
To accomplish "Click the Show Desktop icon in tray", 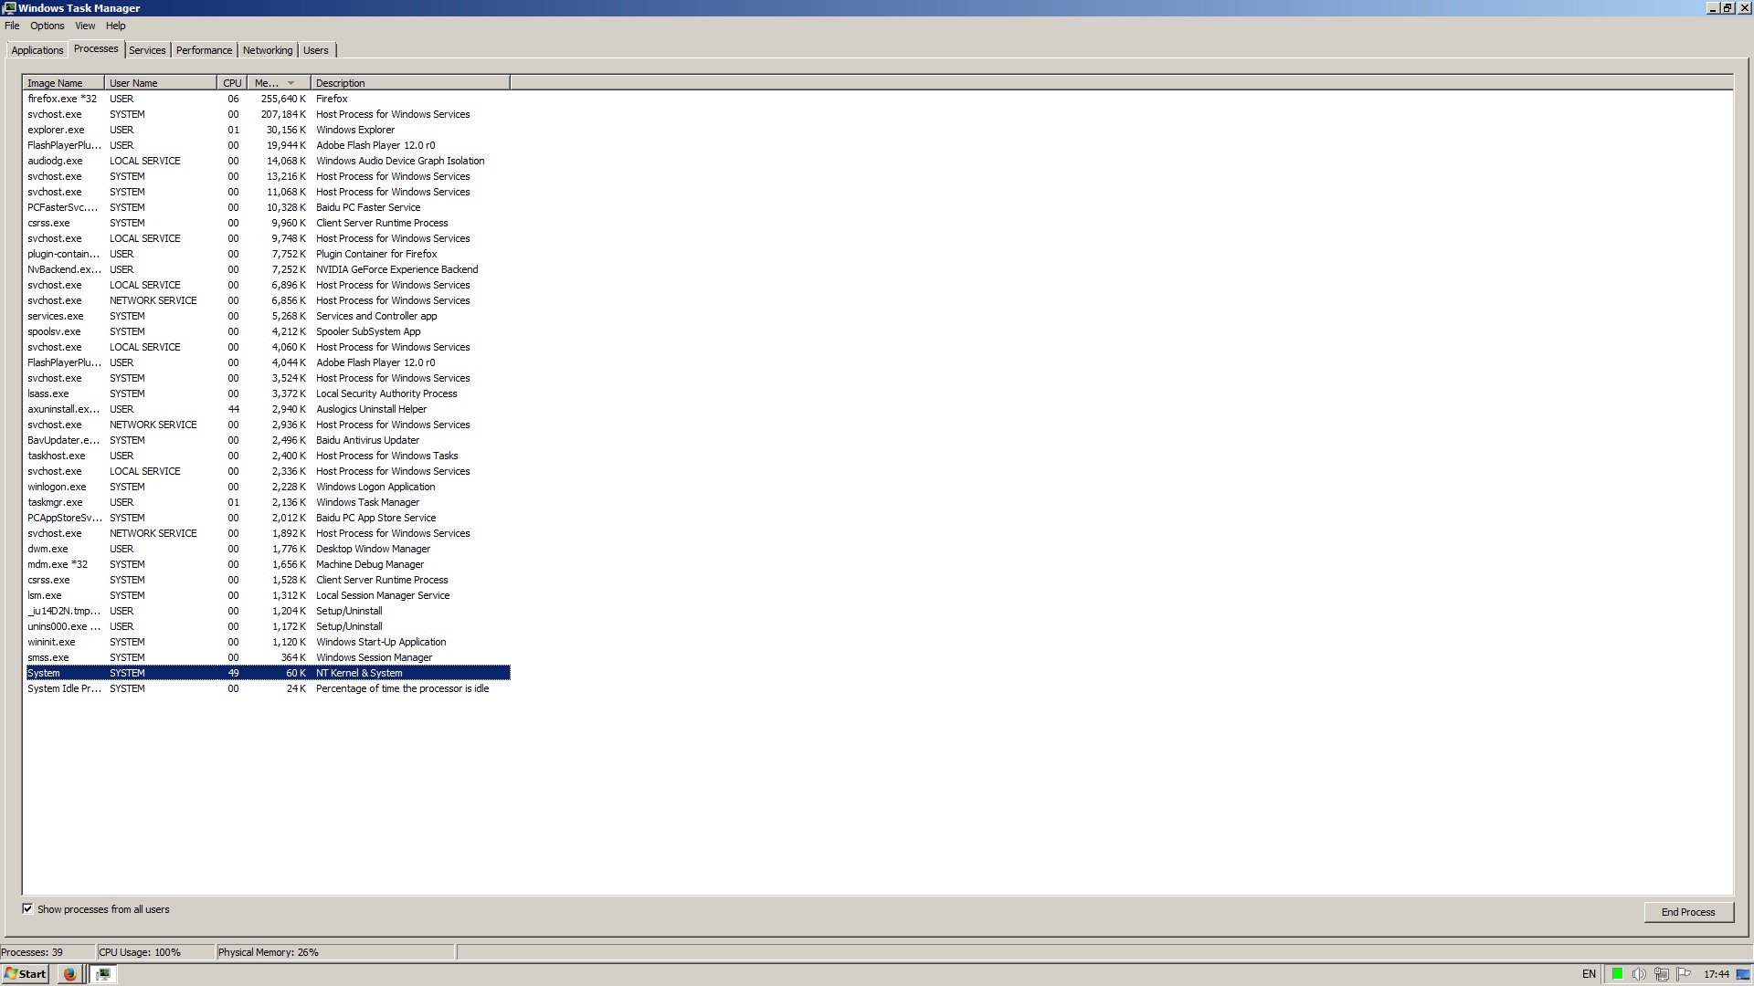I will 1743,974.
